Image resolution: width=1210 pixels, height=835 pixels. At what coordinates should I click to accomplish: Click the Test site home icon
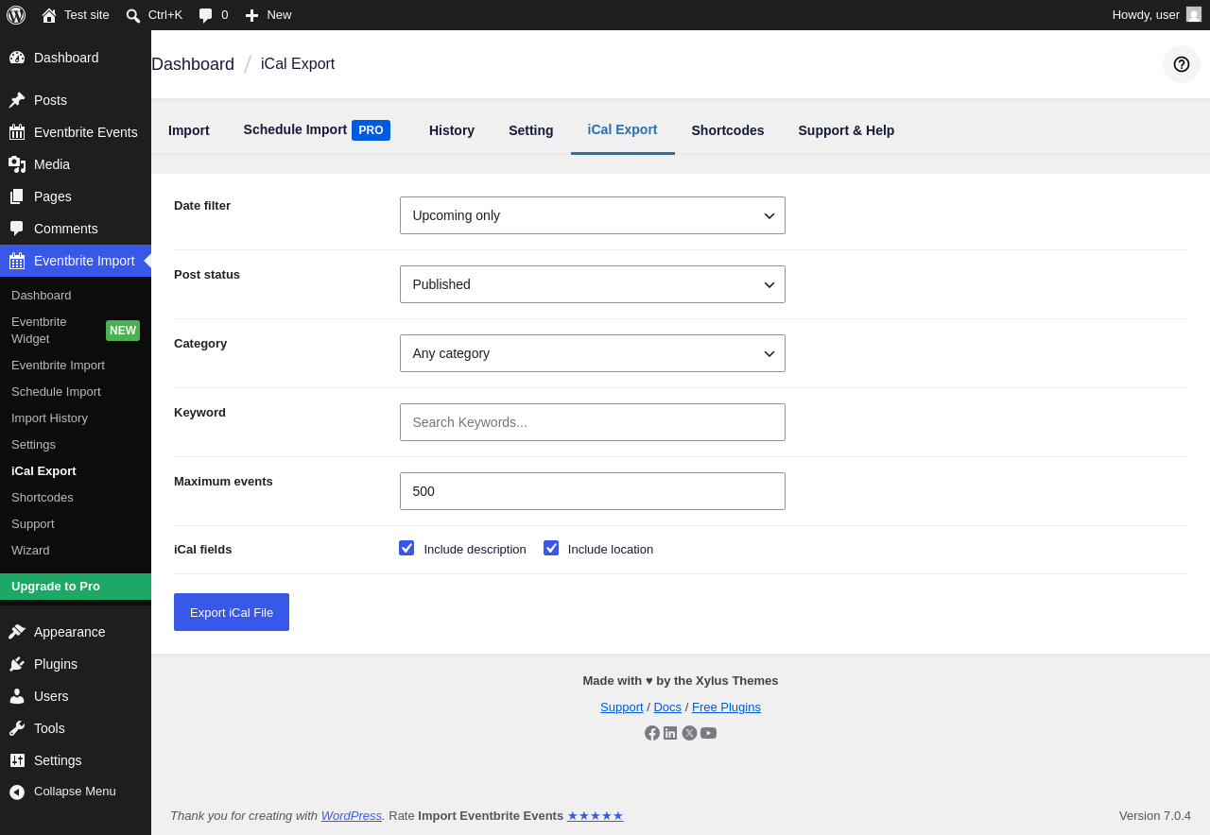49,15
